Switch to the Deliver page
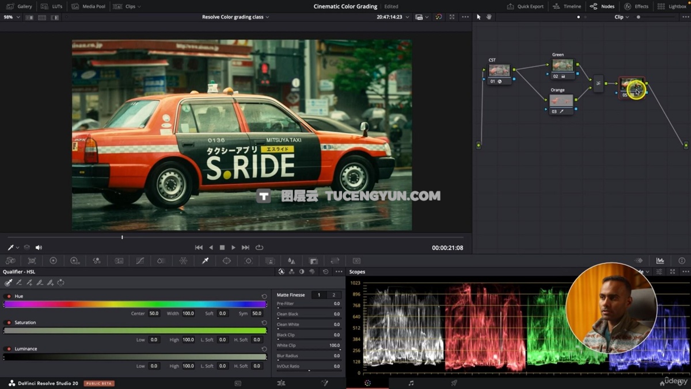This screenshot has width=691, height=389. tap(454, 383)
